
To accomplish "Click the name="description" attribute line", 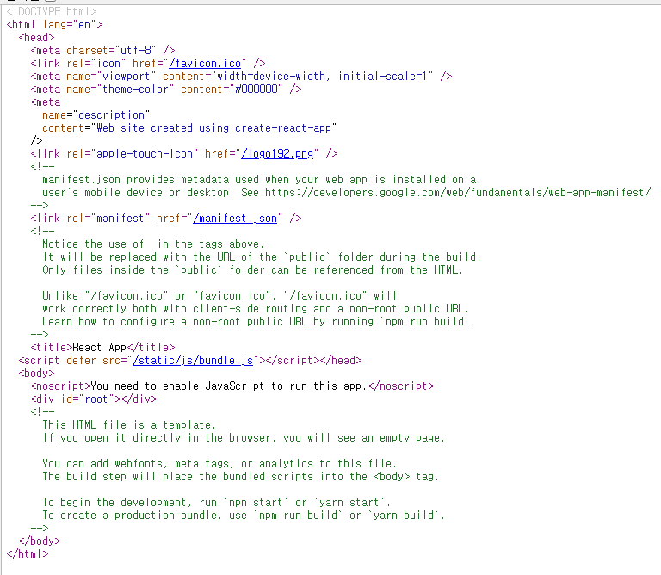I will click(96, 115).
